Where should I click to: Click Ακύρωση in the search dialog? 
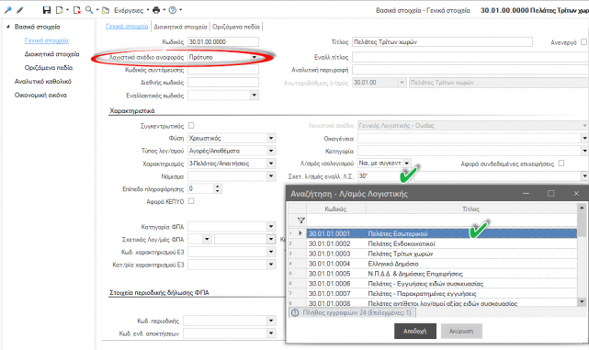coord(461,332)
